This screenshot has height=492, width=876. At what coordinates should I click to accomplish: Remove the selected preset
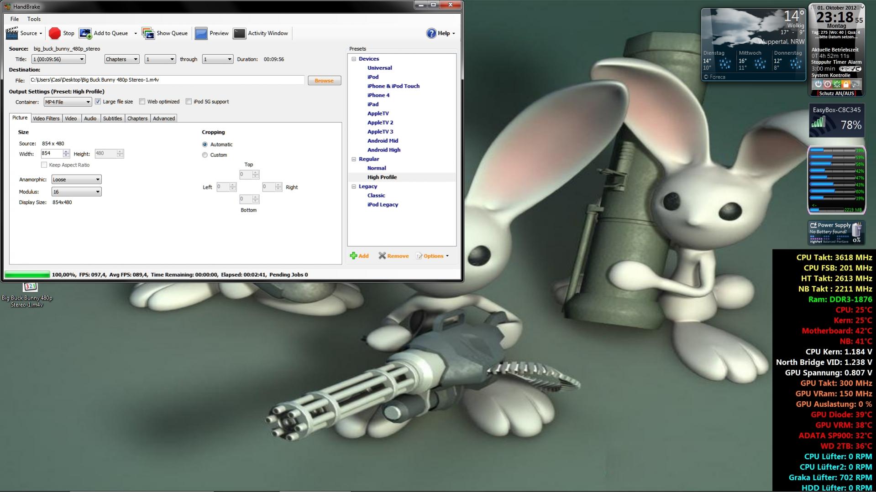(x=393, y=256)
